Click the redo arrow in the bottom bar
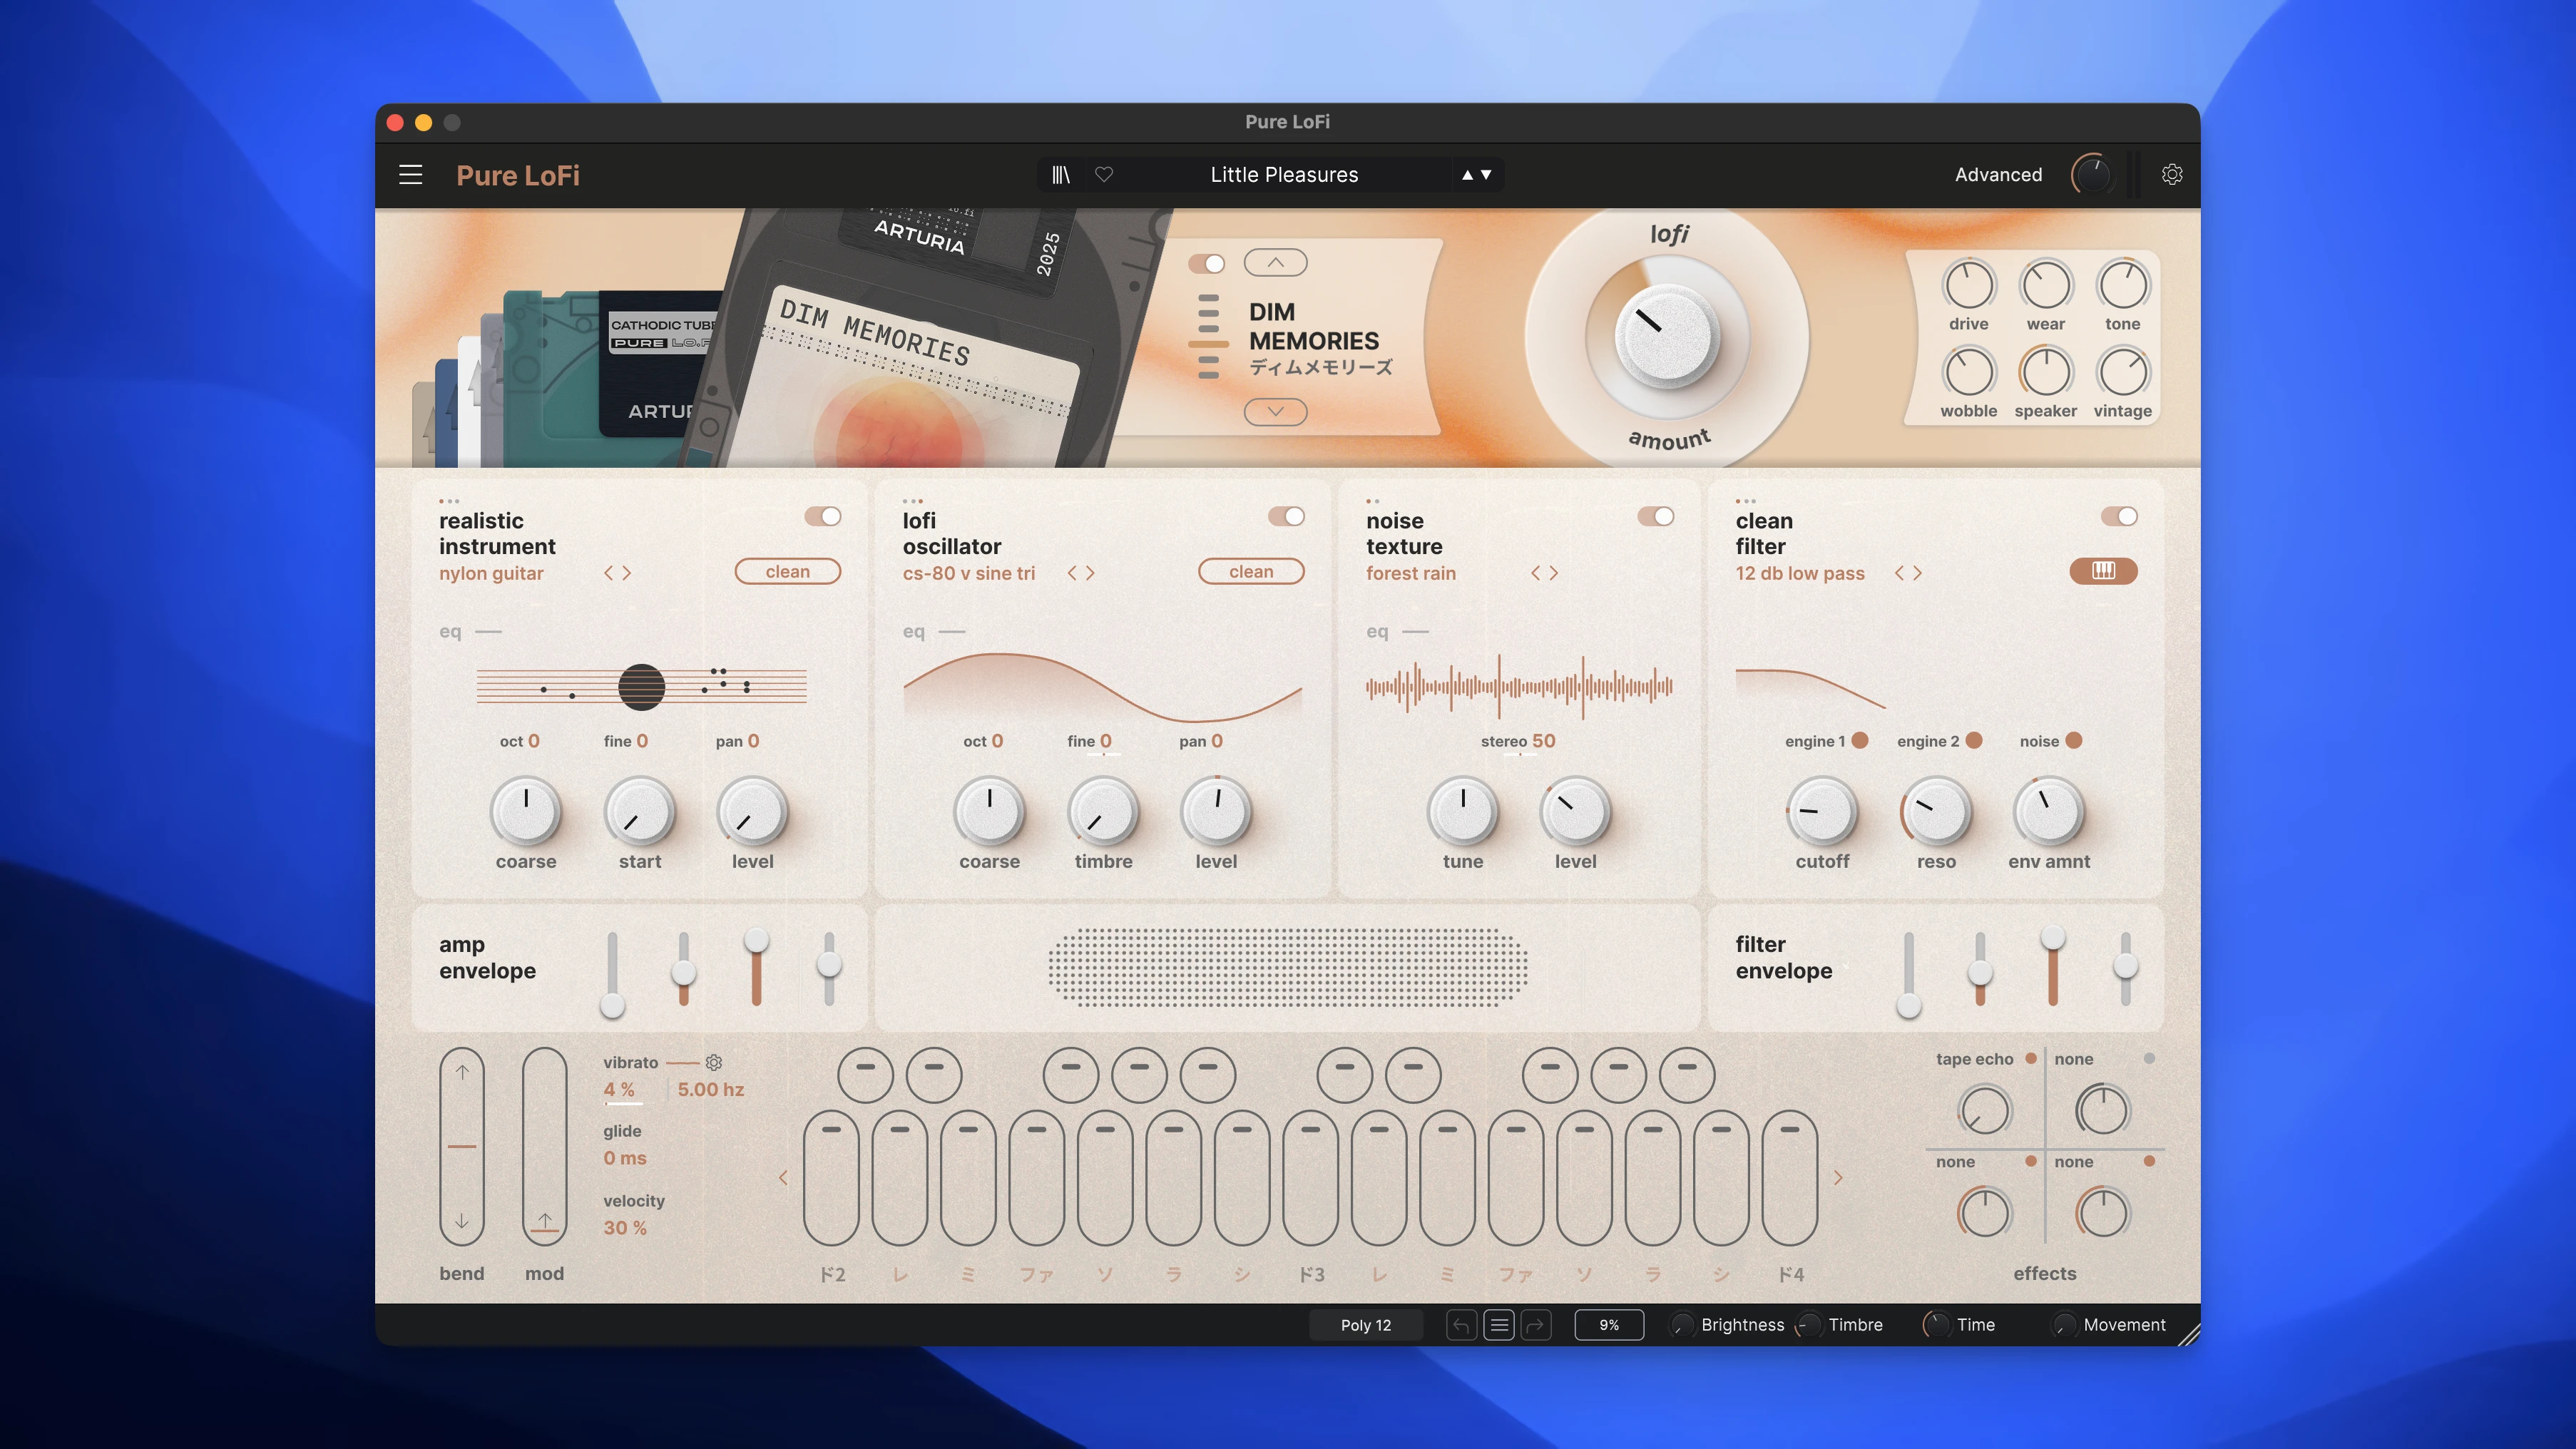The height and width of the screenshot is (1449, 2576). pyautogui.click(x=1537, y=1324)
